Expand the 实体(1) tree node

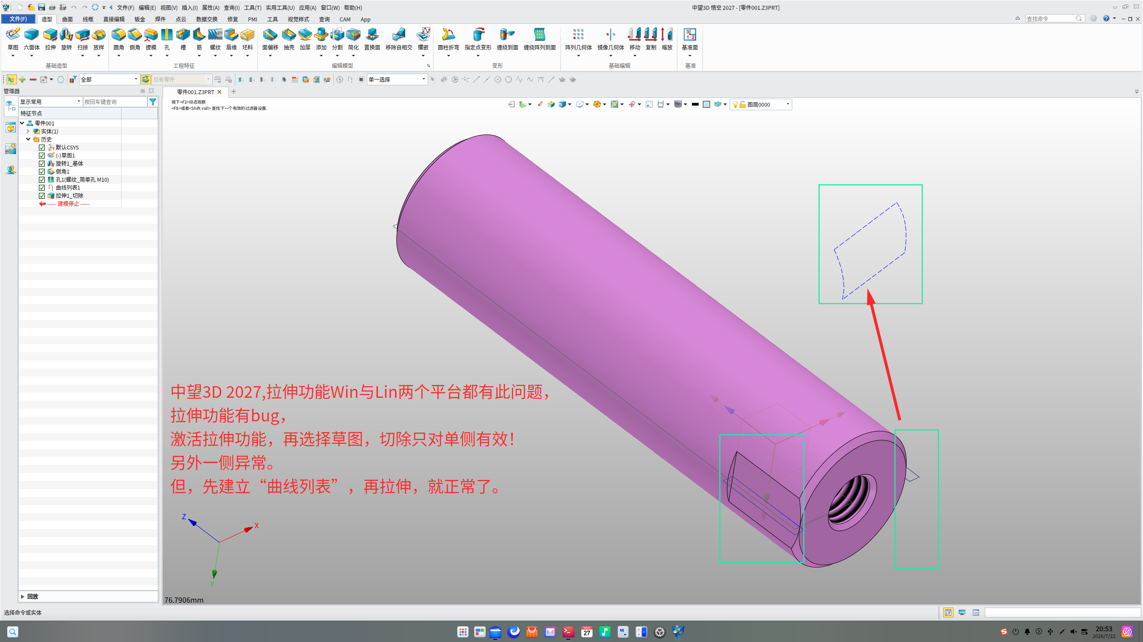[28, 131]
